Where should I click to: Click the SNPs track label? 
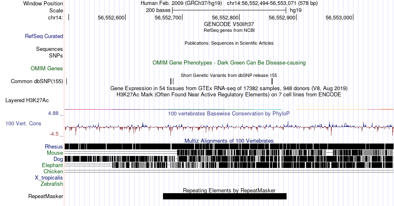point(56,55)
